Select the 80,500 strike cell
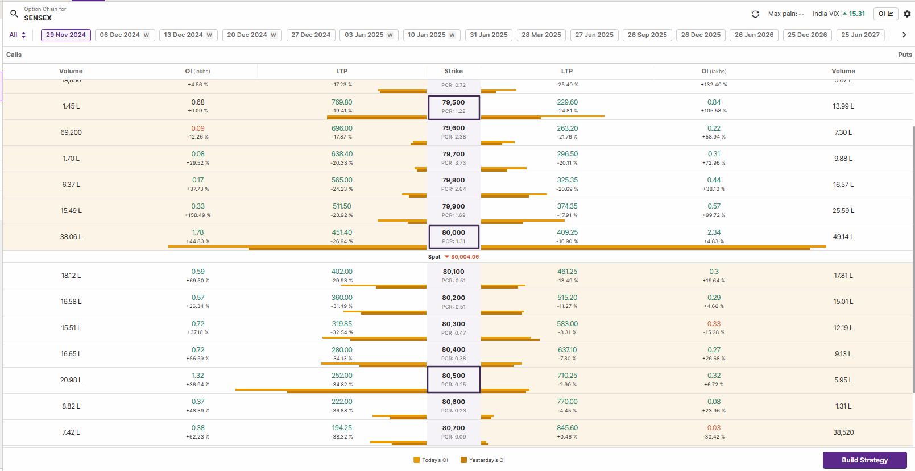The image size is (915, 471). click(454, 380)
